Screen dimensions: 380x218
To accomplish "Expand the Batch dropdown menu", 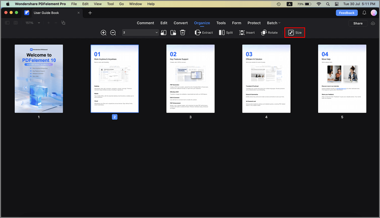I will coord(274,23).
